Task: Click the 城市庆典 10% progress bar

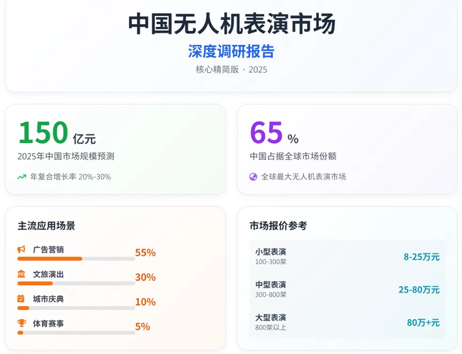Action: point(76,308)
